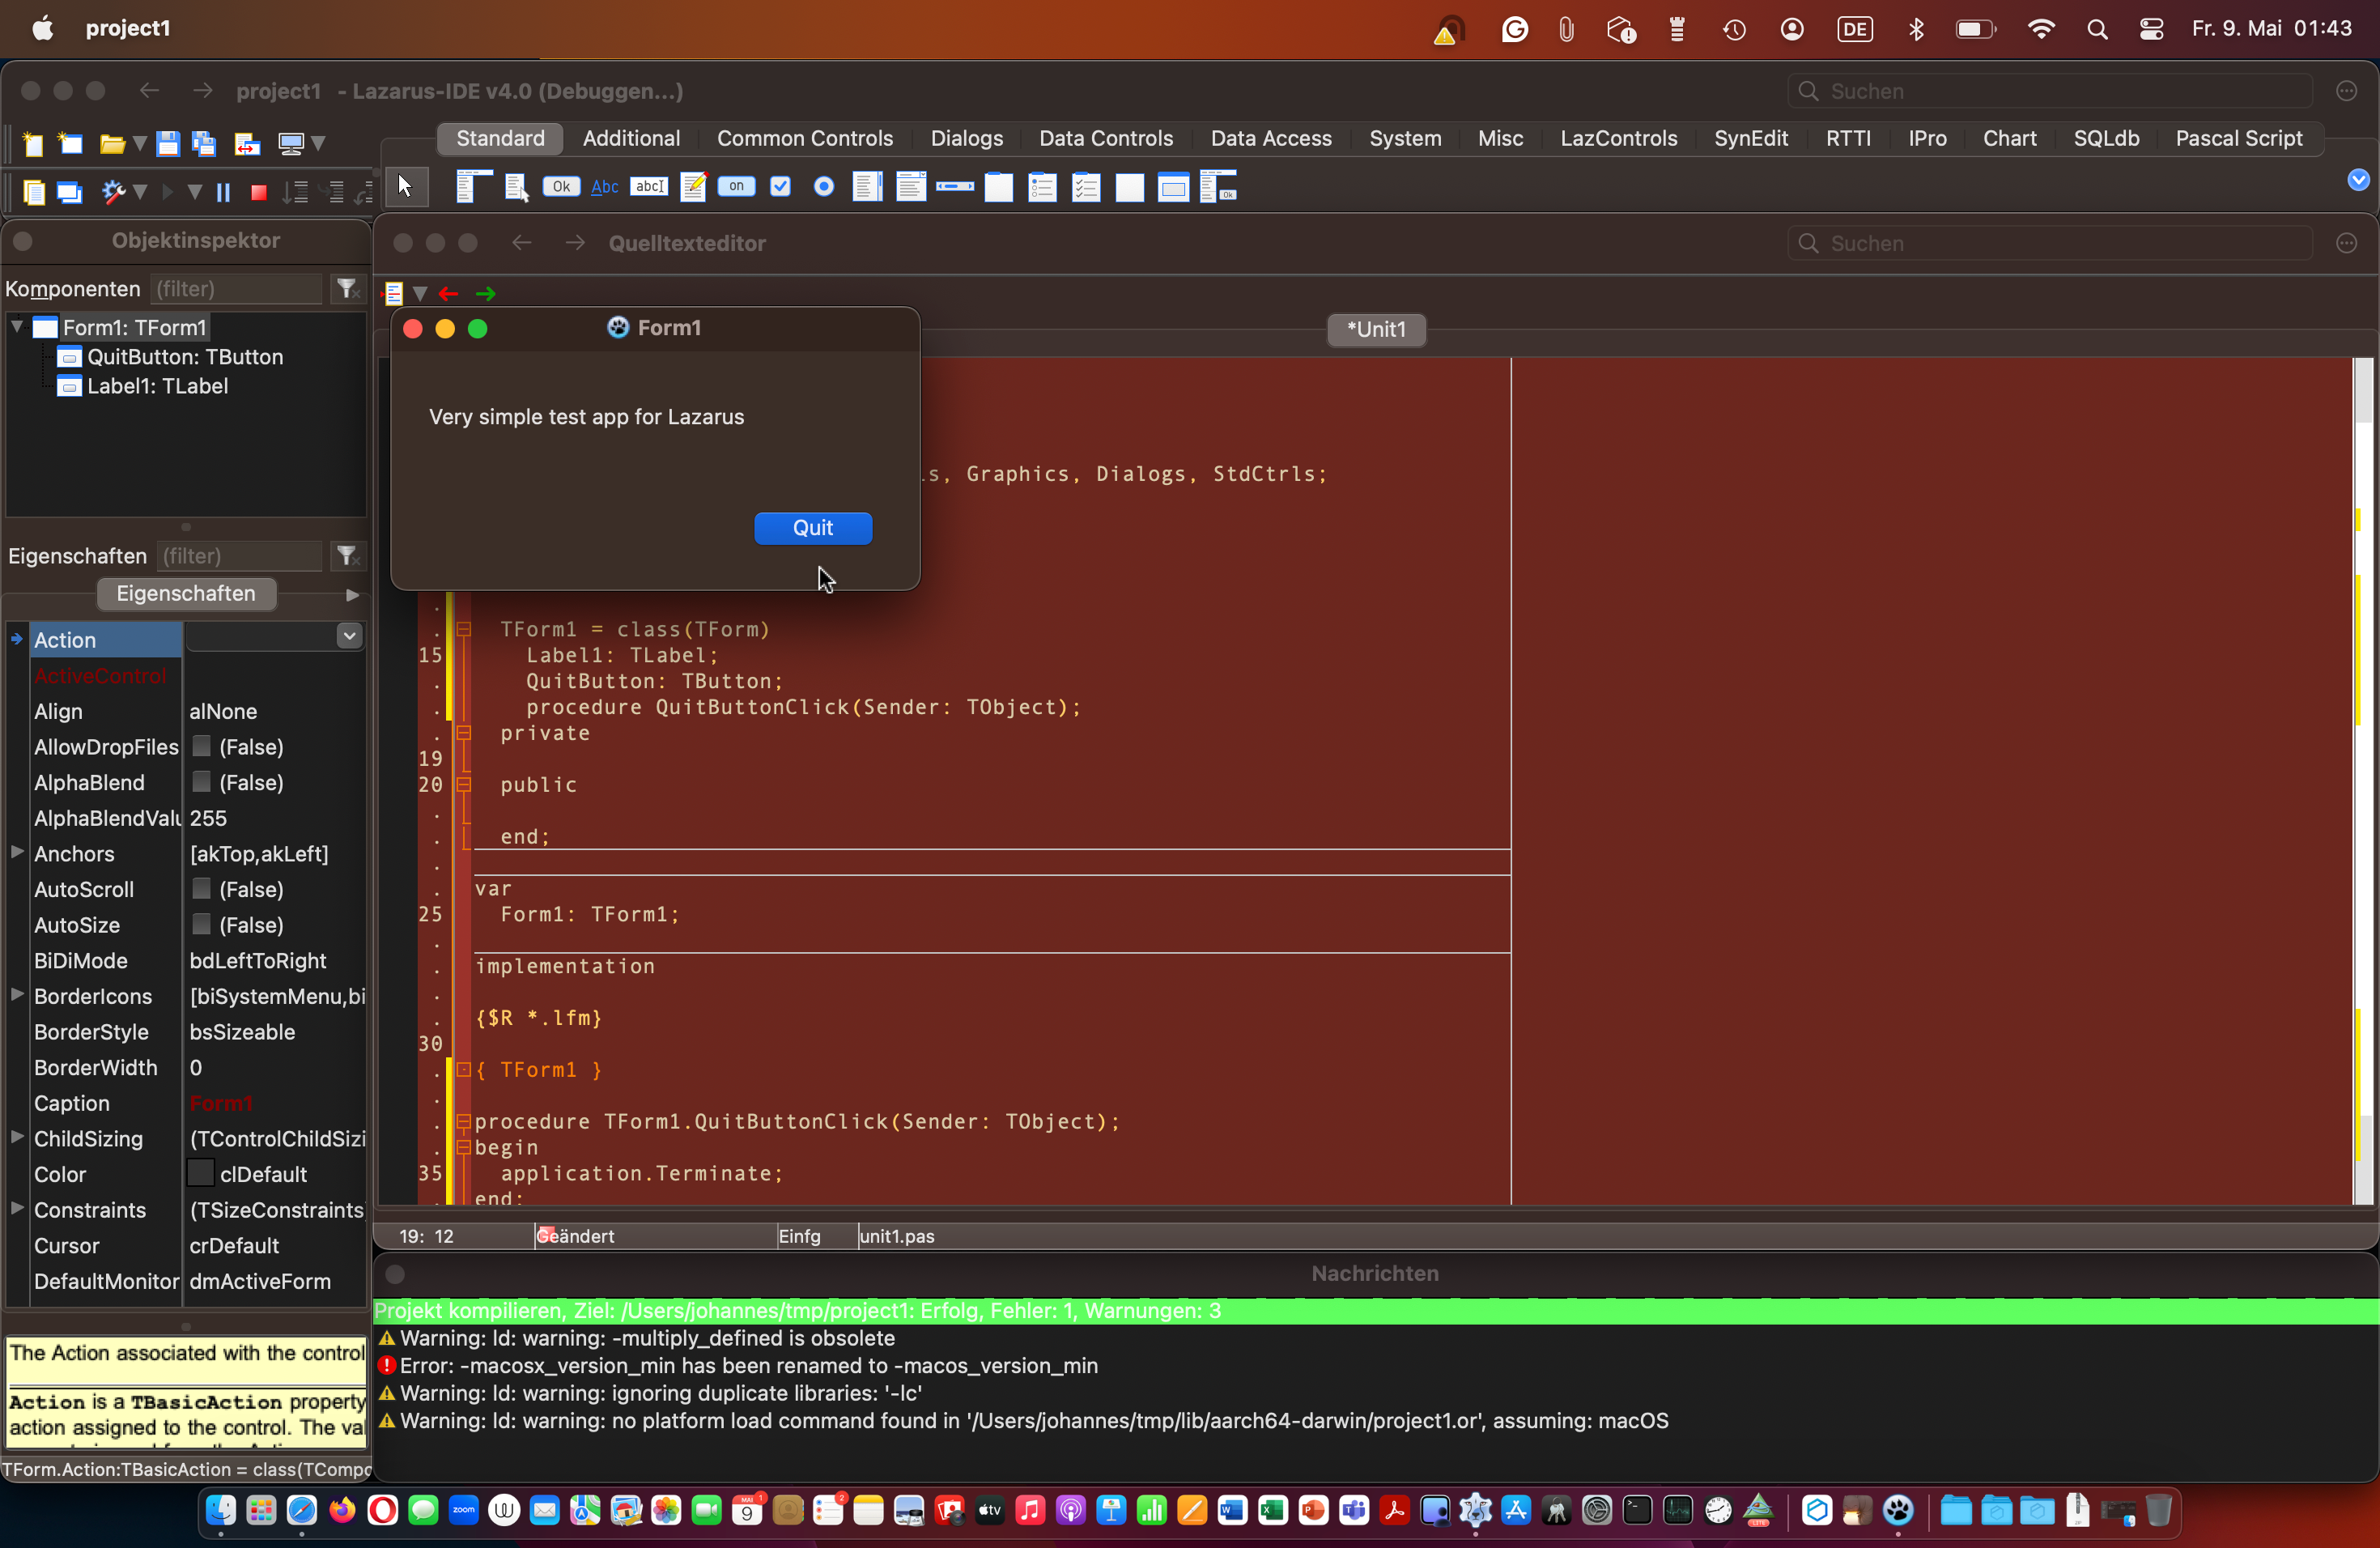Pick the TPopupMenu component in palette

click(516, 187)
